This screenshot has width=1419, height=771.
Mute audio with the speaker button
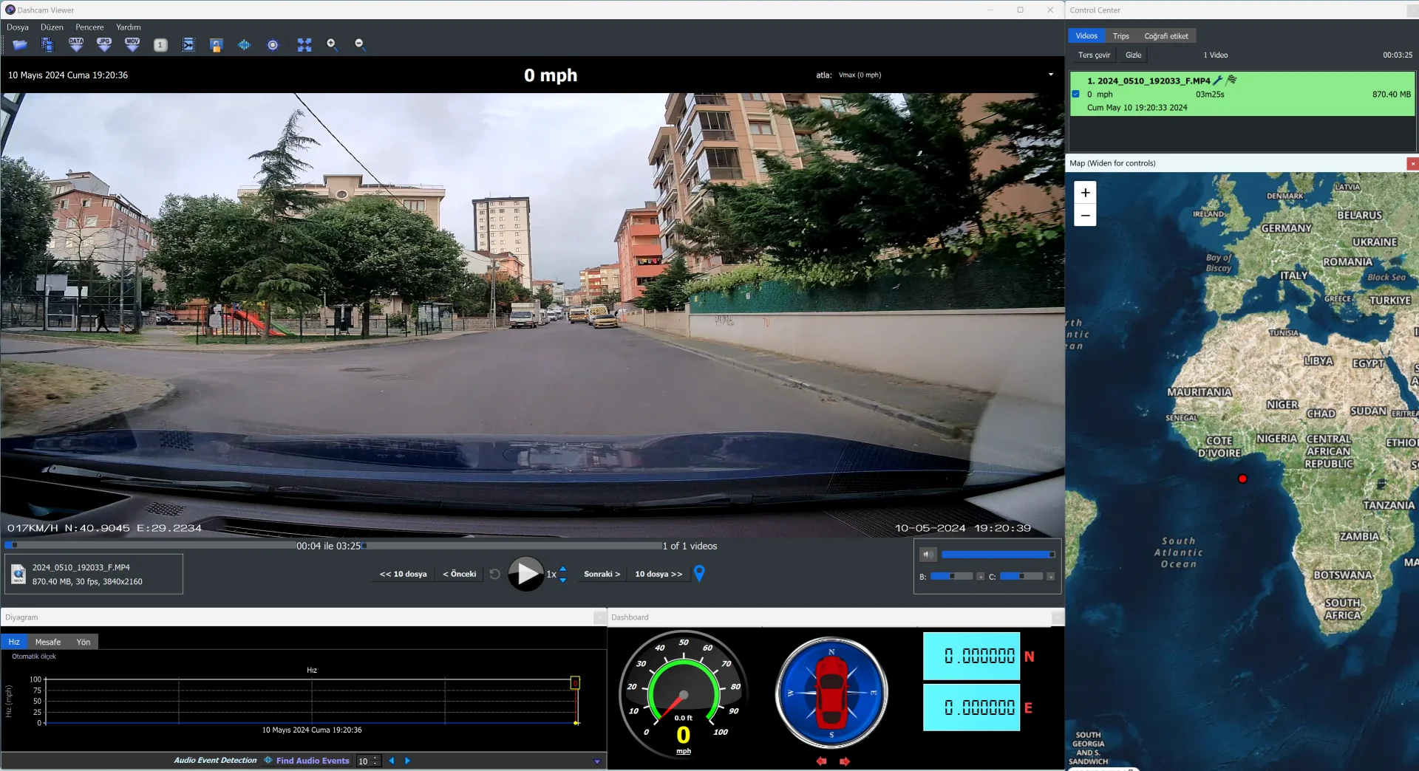point(928,554)
